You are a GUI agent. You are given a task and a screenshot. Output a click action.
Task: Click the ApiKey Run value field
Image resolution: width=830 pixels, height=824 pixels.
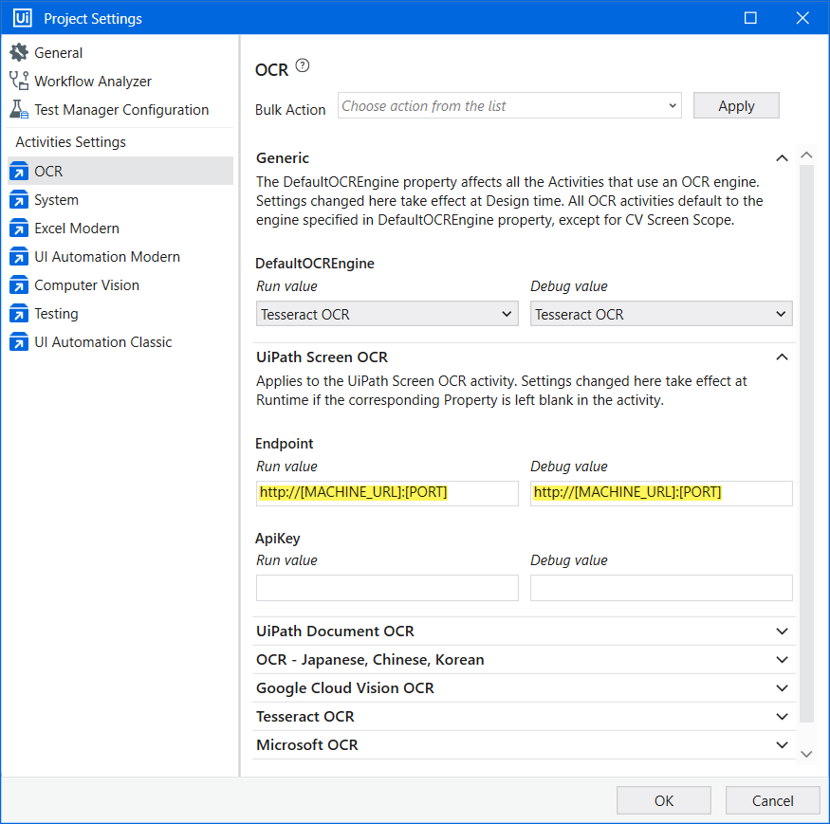387,588
